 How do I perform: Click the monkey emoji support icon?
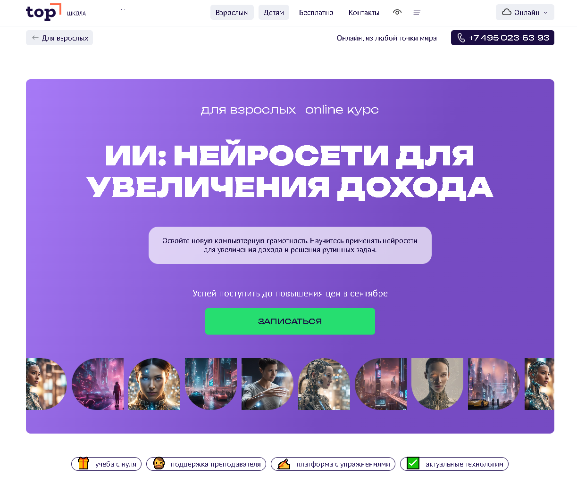pos(159,463)
